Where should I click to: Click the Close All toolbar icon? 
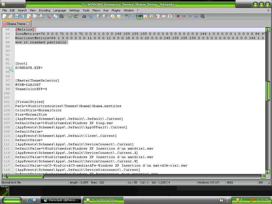(x=35, y=16)
